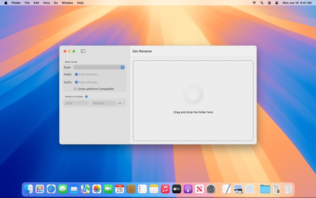Enable the Cross-platform Compatible checkbox

coord(75,89)
